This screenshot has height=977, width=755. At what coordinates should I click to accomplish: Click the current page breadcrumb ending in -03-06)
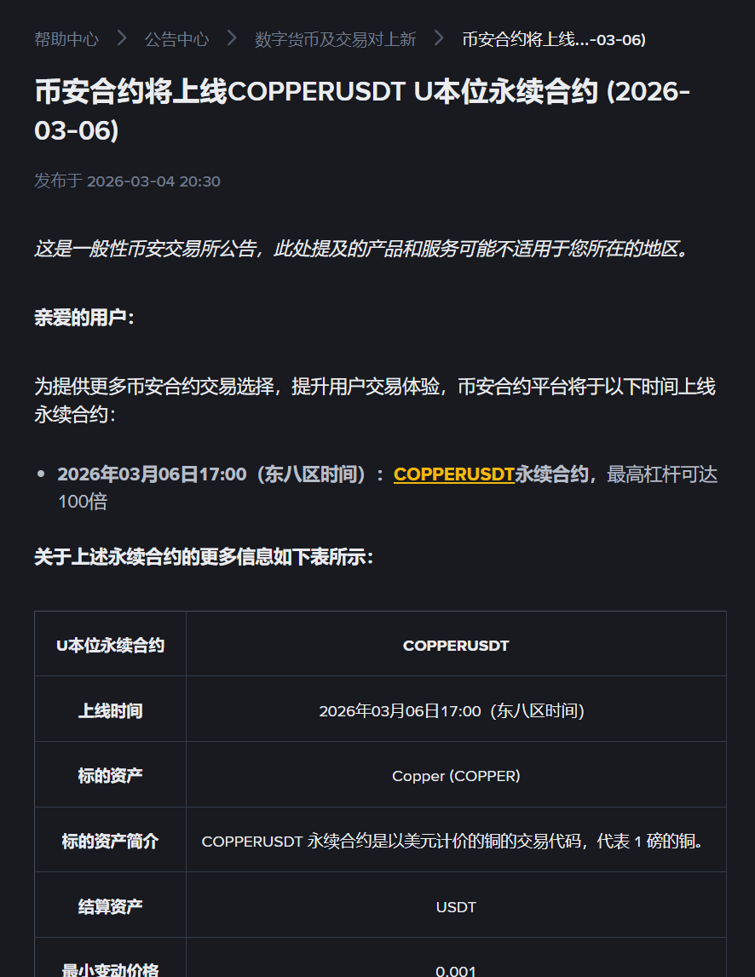(x=553, y=39)
